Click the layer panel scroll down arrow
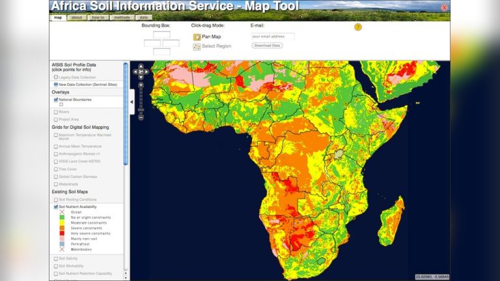The width and height of the screenshot is (500, 281). point(126,278)
